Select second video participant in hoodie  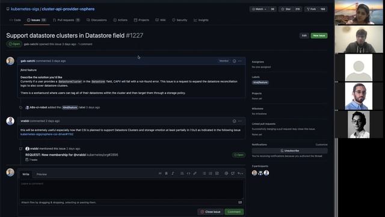tap(359, 39)
